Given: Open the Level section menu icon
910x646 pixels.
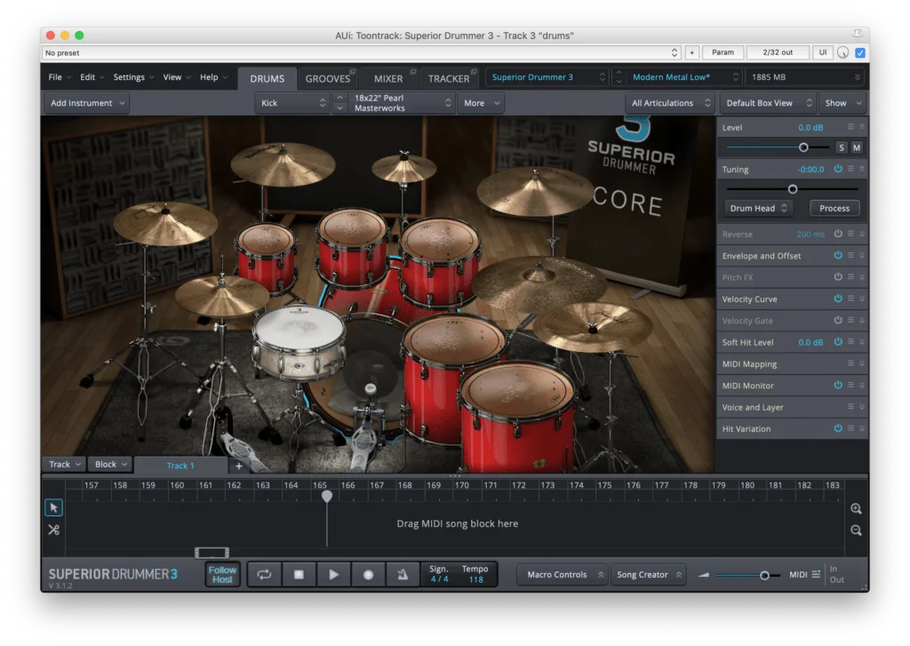Looking at the screenshot, I should 850,126.
